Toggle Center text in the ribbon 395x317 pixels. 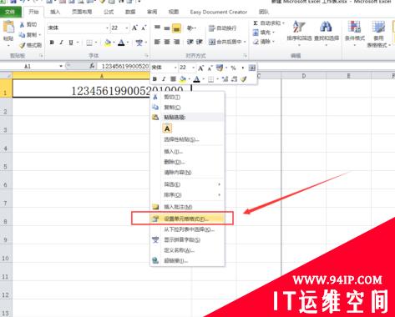point(167,42)
